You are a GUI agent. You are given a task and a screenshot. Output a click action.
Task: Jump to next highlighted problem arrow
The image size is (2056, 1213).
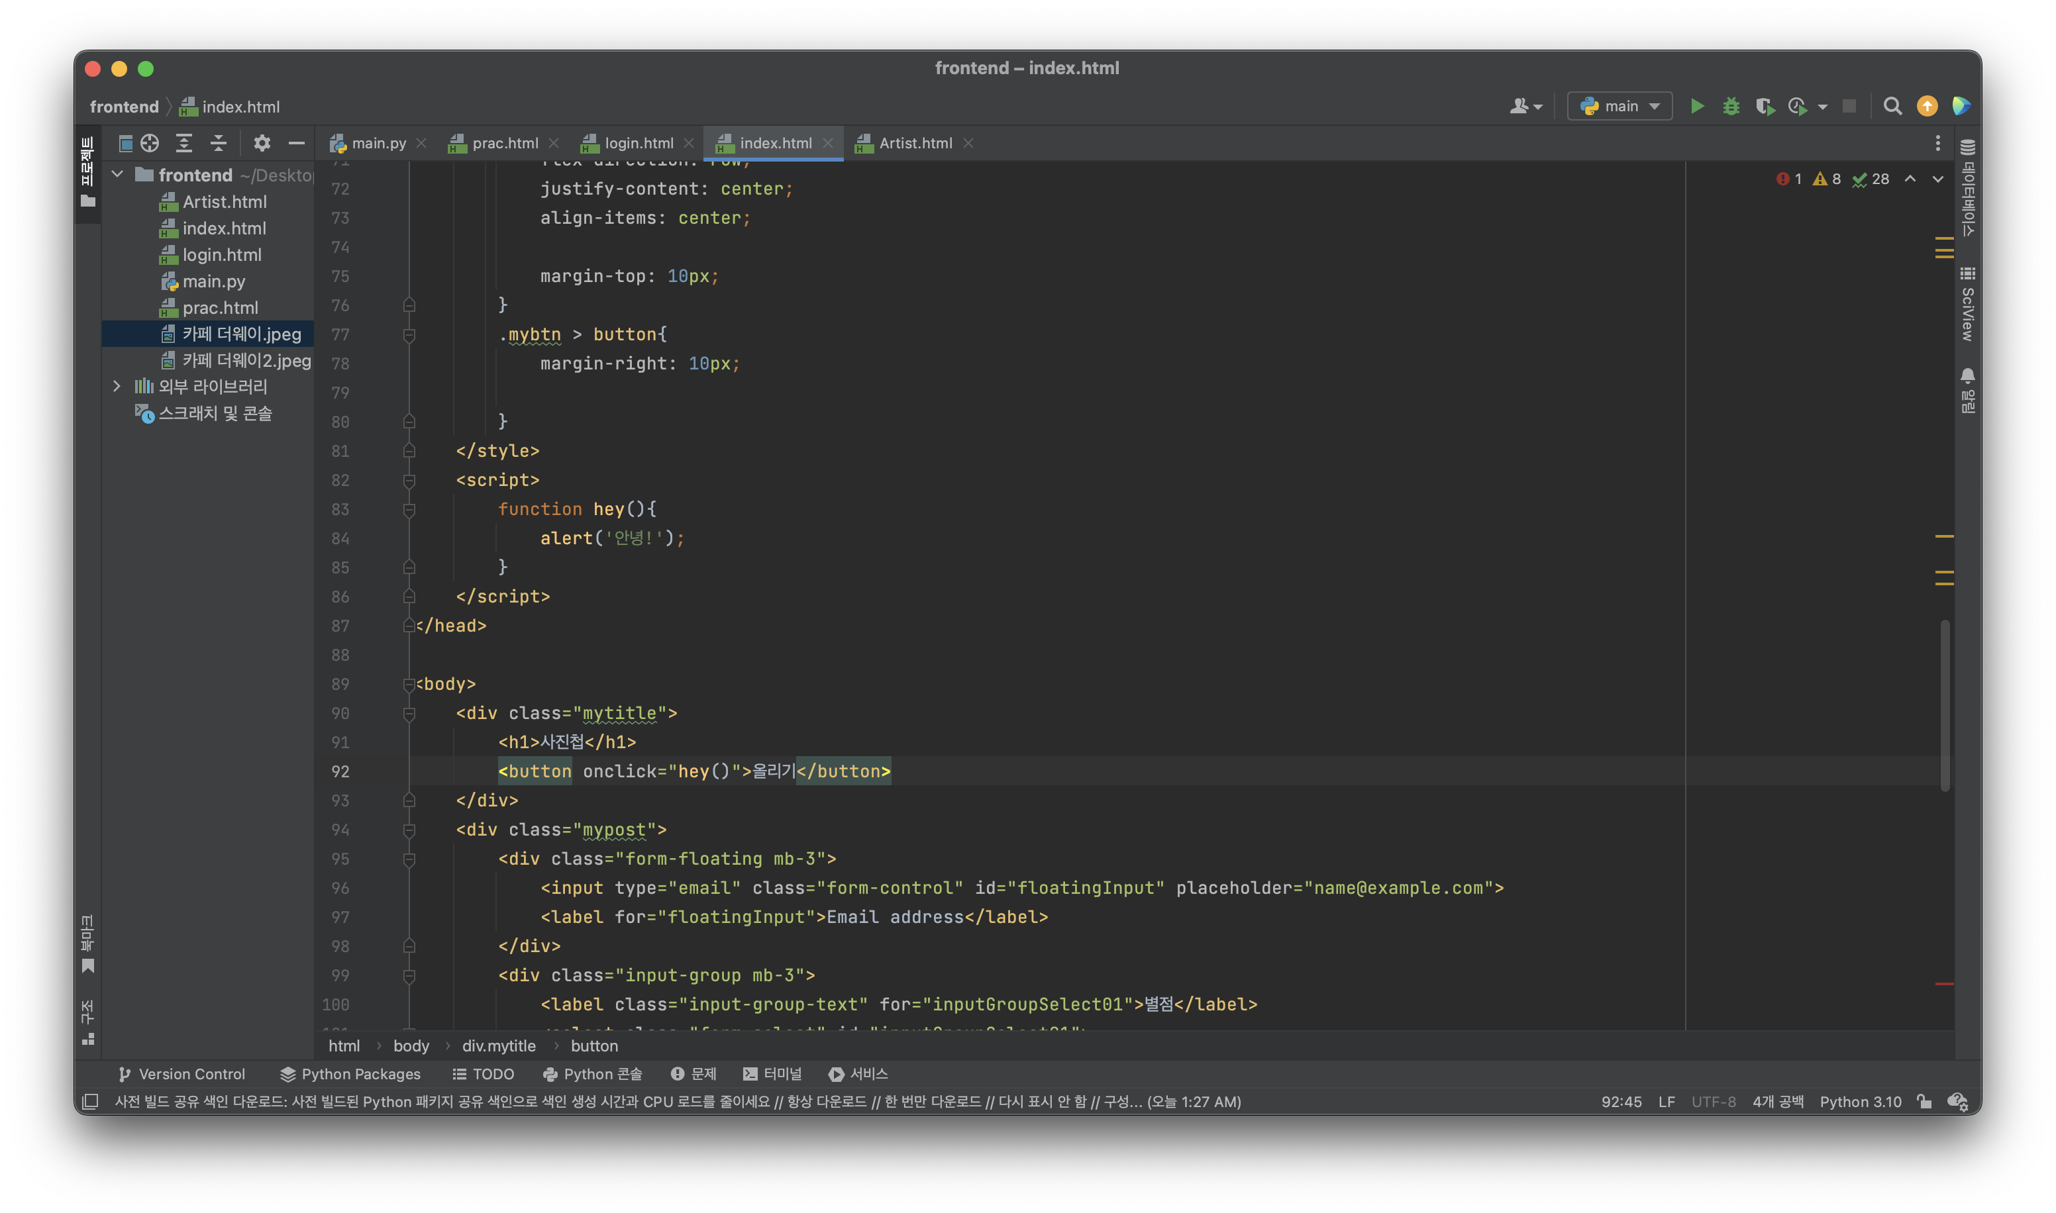pos(1937,179)
